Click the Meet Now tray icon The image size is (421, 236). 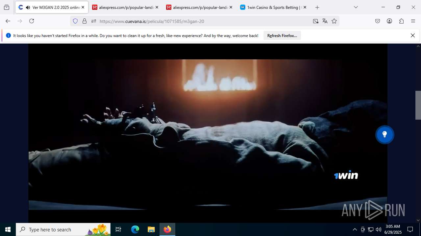coord(363,229)
